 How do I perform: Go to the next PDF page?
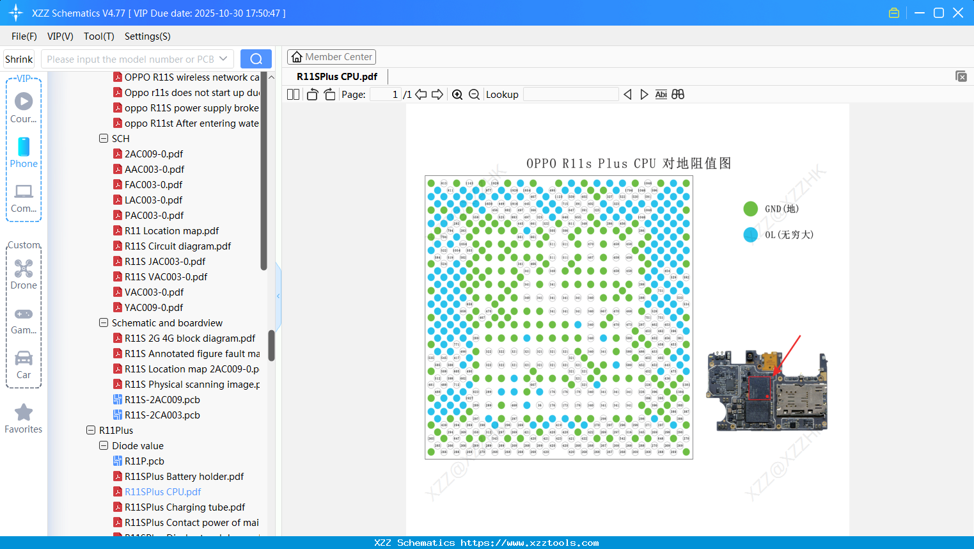point(437,94)
